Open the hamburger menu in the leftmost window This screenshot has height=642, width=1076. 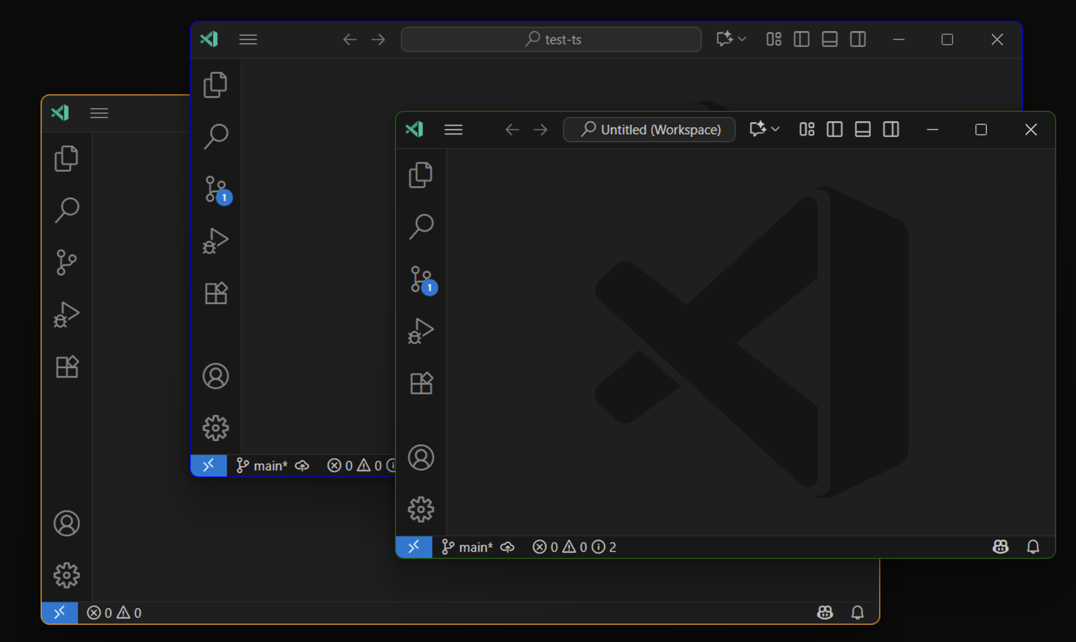[98, 113]
